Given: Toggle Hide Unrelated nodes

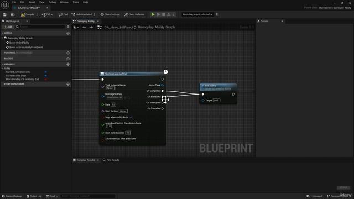Looking at the screenshot, I should pos(82,14).
